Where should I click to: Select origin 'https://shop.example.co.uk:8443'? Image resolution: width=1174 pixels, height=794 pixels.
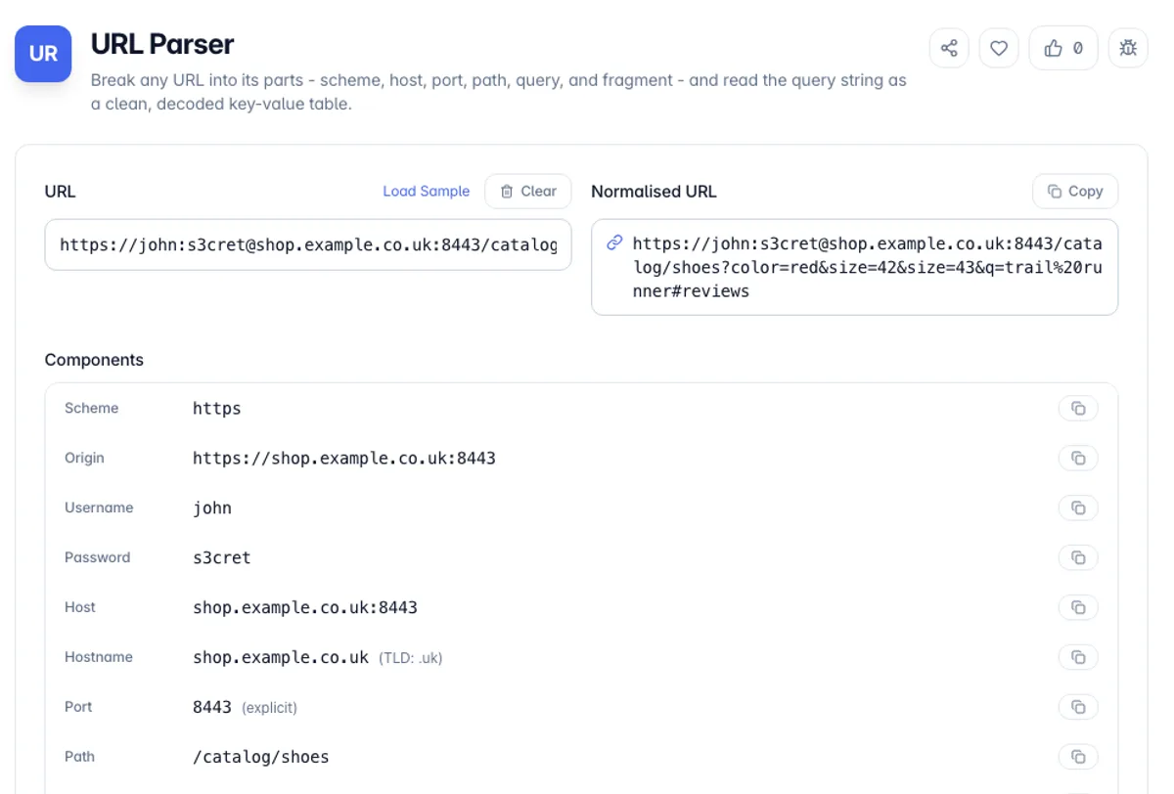point(344,459)
